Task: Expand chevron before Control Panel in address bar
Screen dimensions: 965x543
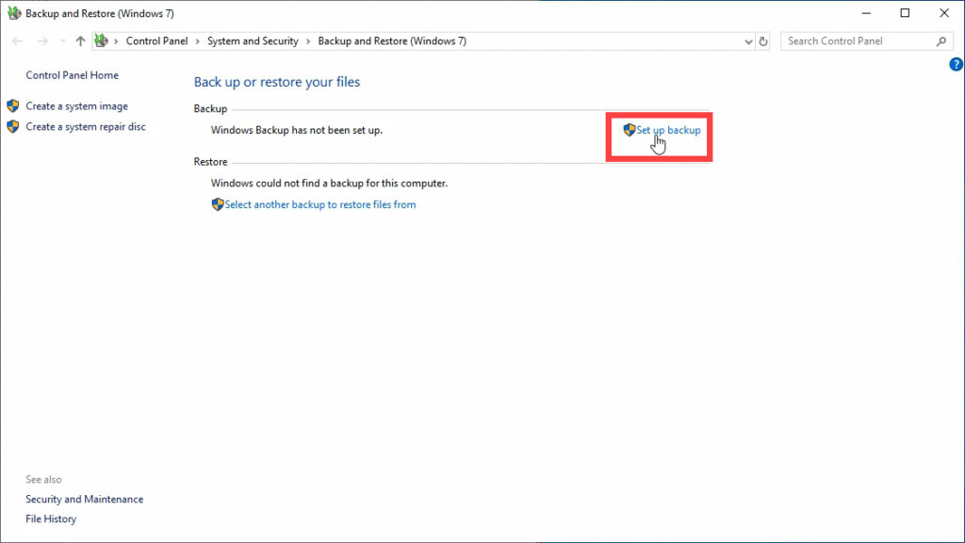Action: click(116, 41)
